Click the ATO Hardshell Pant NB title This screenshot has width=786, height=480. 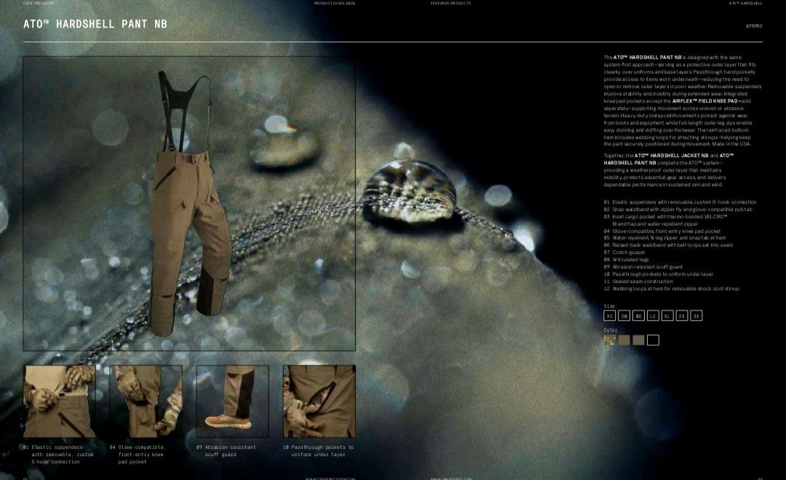(x=95, y=24)
